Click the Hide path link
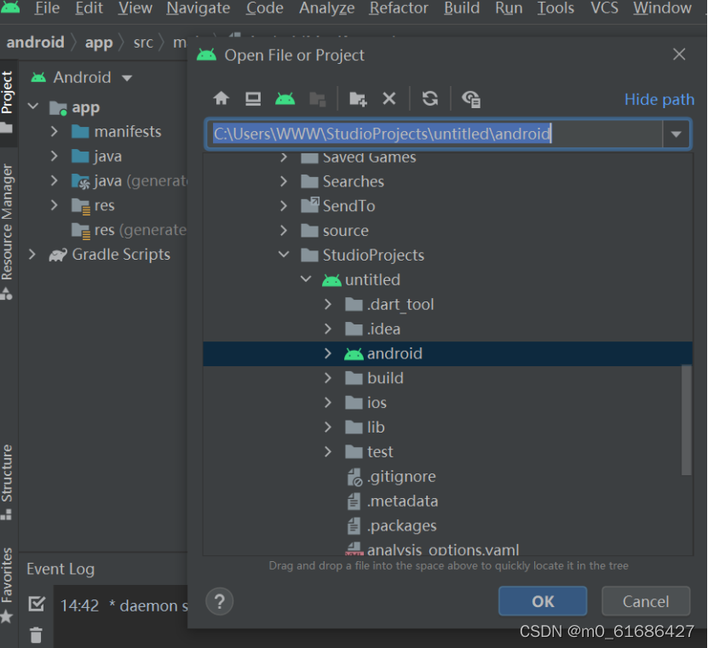This screenshot has height=648, width=708. [659, 100]
